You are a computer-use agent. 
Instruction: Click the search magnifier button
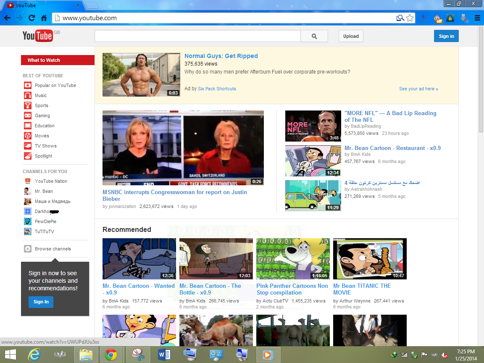[314, 36]
